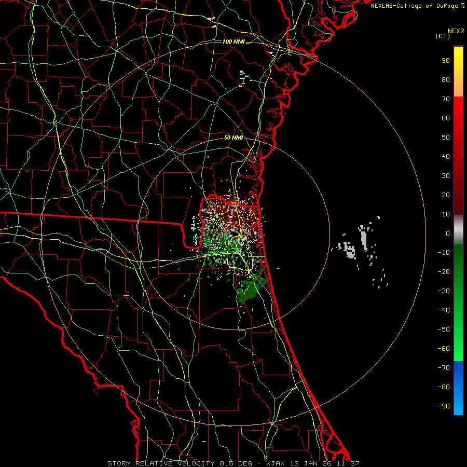Click the 40 value on the velocity scale
This screenshot has width=467, height=467.
(446, 156)
